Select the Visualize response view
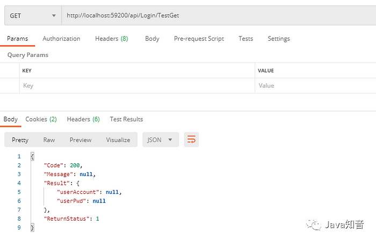The height and width of the screenshot is (241, 376). coord(118,140)
